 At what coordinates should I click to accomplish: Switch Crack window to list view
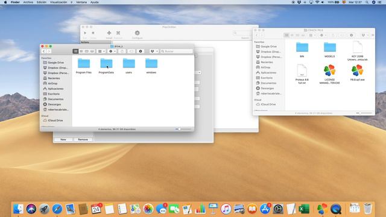coord(292,35)
